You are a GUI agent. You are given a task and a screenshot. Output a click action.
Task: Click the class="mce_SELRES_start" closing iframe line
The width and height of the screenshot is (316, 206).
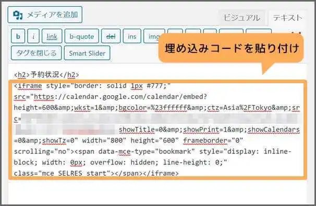[x=96, y=173]
